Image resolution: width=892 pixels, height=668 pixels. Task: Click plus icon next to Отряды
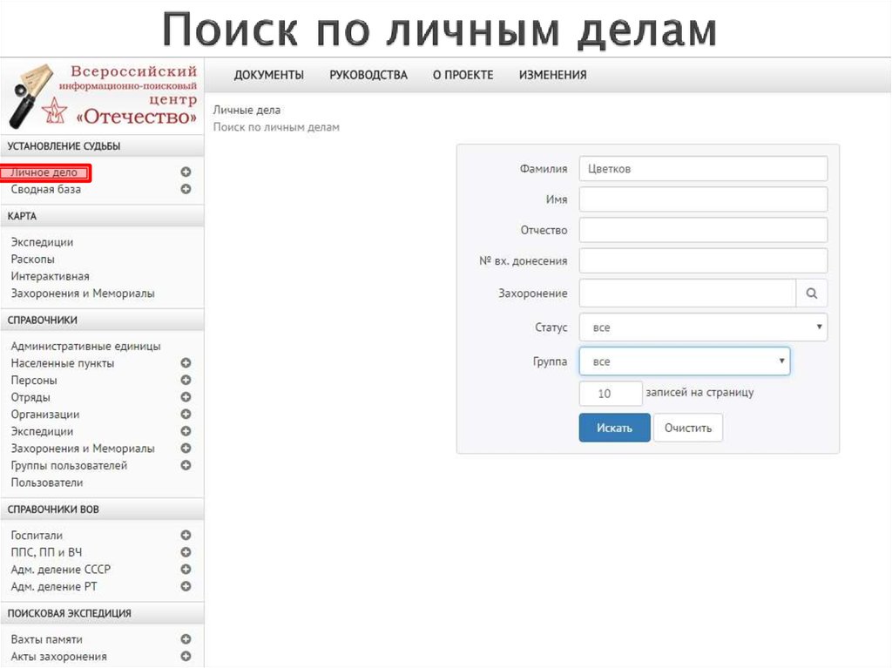coord(185,397)
